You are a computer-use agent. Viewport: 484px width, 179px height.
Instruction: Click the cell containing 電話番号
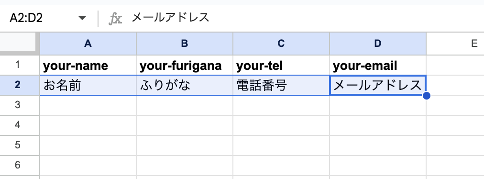point(281,85)
